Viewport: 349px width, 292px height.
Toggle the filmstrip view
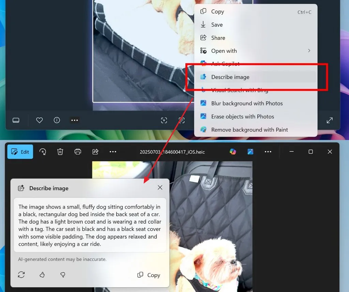pos(16,120)
